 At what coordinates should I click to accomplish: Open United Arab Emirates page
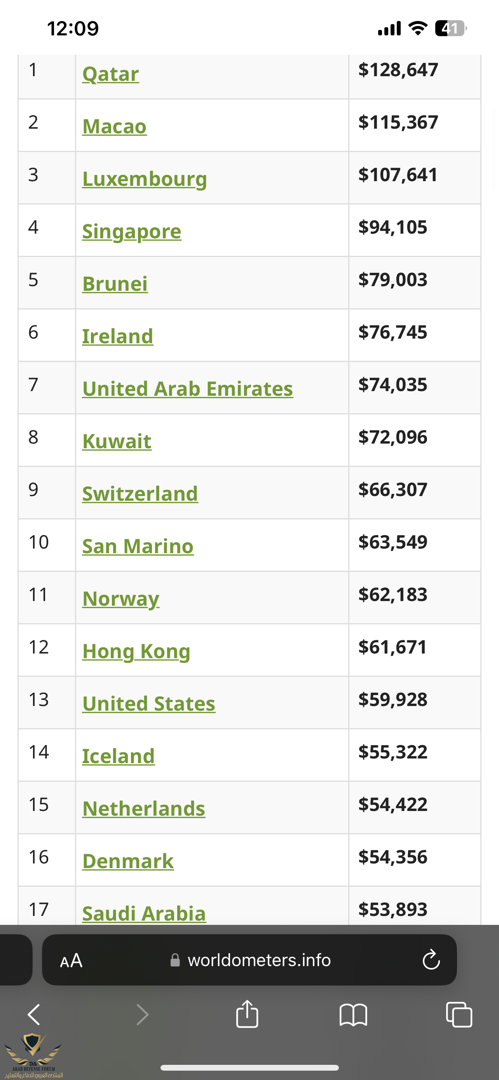(187, 389)
